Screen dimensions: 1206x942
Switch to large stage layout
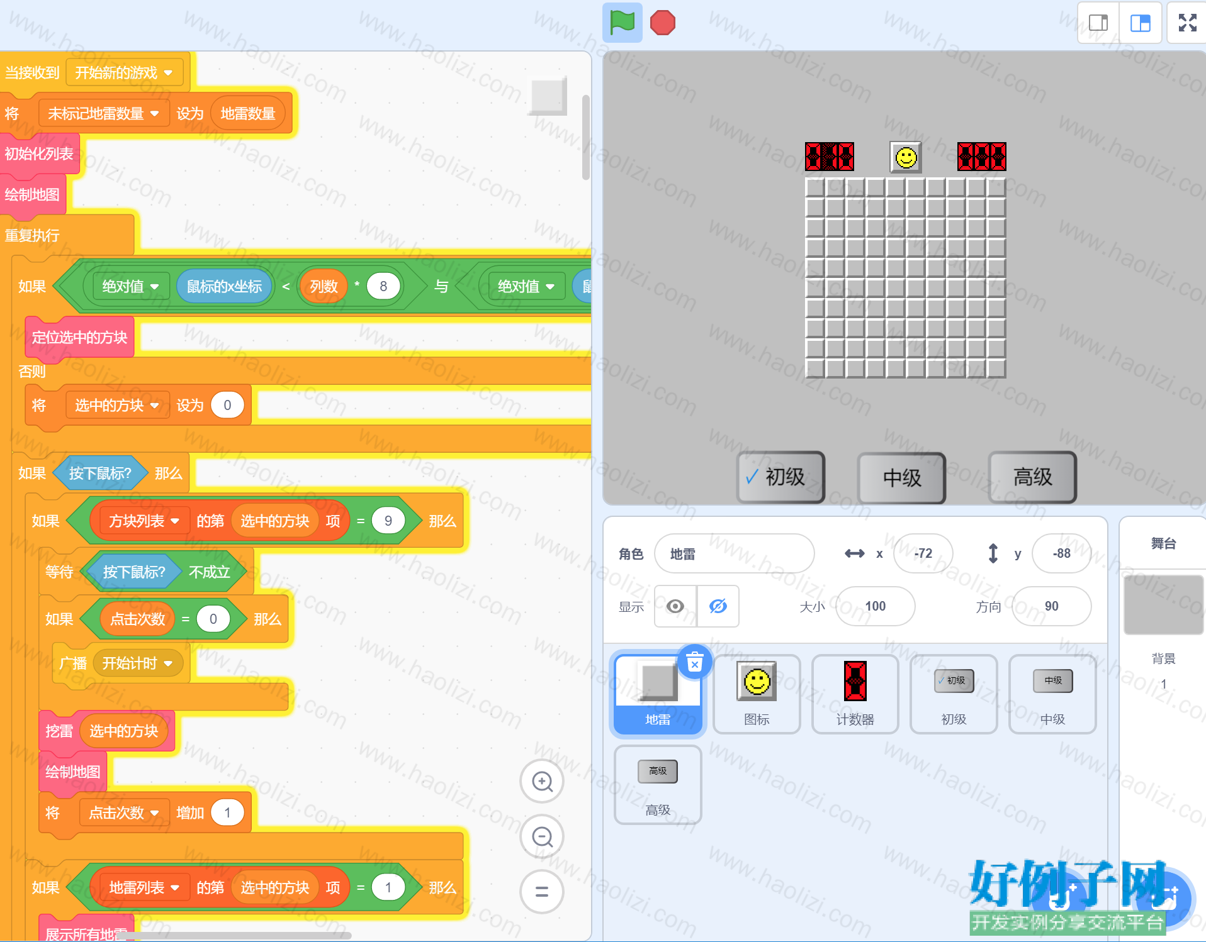click(x=1140, y=23)
